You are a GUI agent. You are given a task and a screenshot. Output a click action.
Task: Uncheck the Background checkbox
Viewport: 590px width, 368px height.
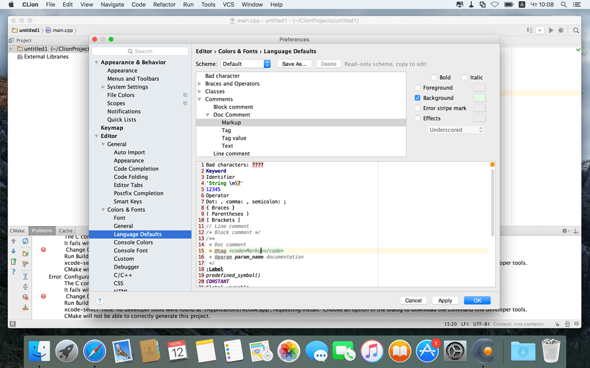tap(417, 97)
